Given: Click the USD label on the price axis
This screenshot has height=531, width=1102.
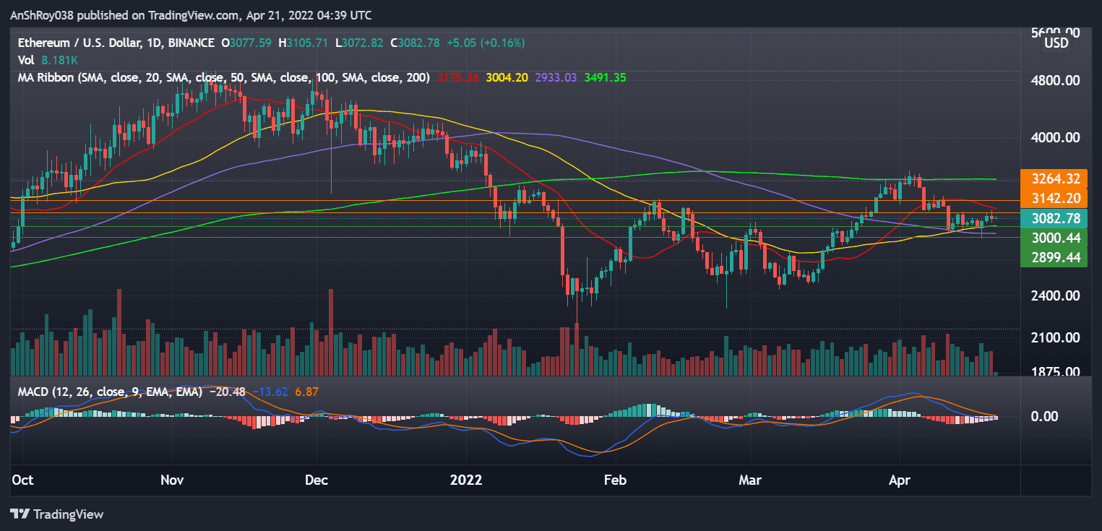Looking at the screenshot, I should pos(1056,43).
